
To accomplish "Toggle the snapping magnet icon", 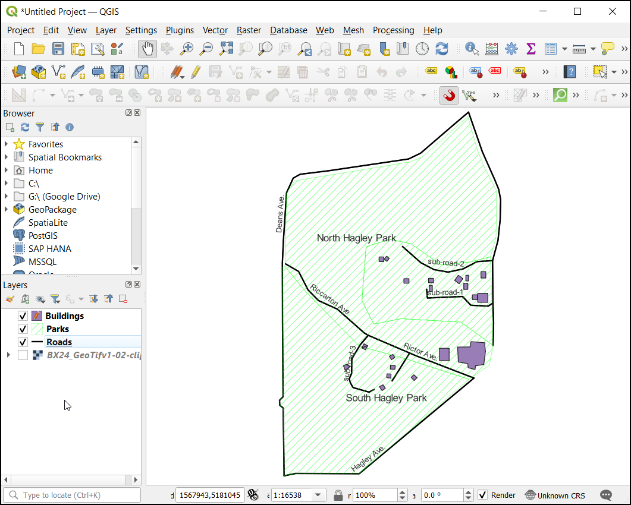I will pyautogui.click(x=449, y=95).
